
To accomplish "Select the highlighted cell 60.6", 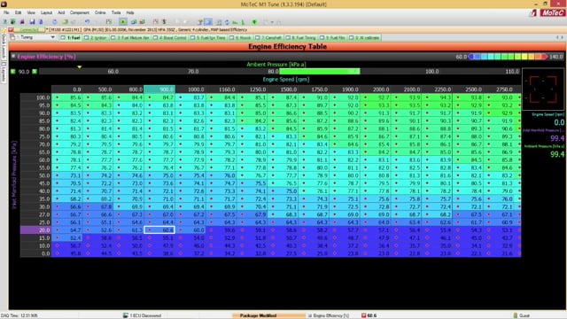I will [159, 230].
